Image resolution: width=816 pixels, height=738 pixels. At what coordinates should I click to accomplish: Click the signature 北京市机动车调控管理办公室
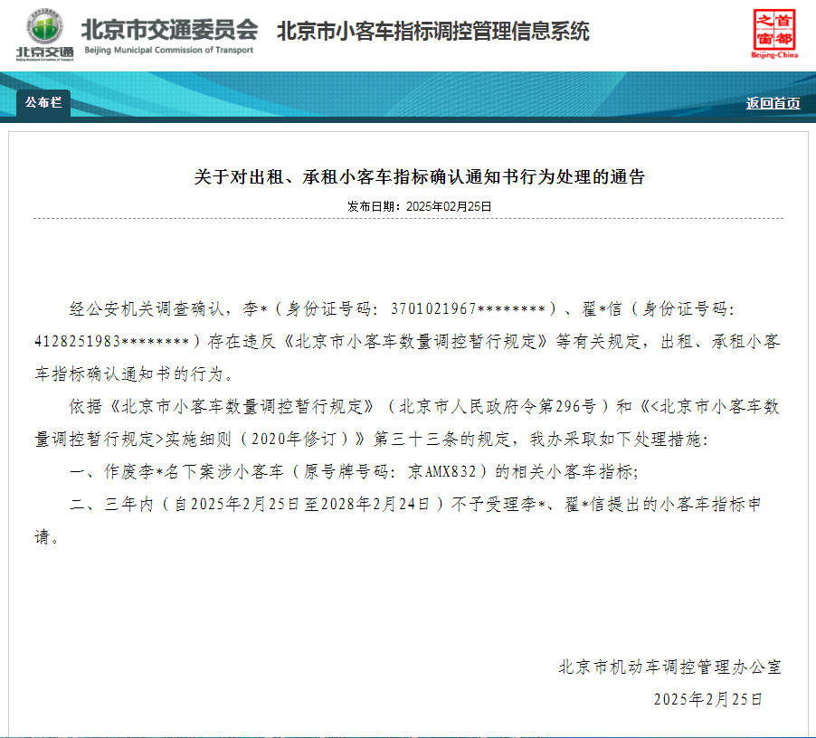click(669, 667)
